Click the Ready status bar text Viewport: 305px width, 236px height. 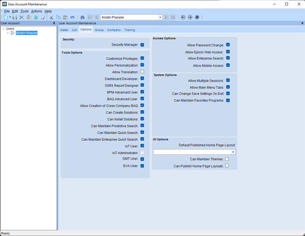pos(6,233)
